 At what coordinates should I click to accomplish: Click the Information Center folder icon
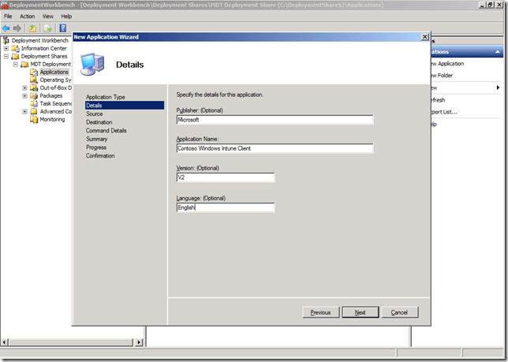click(x=15, y=48)
